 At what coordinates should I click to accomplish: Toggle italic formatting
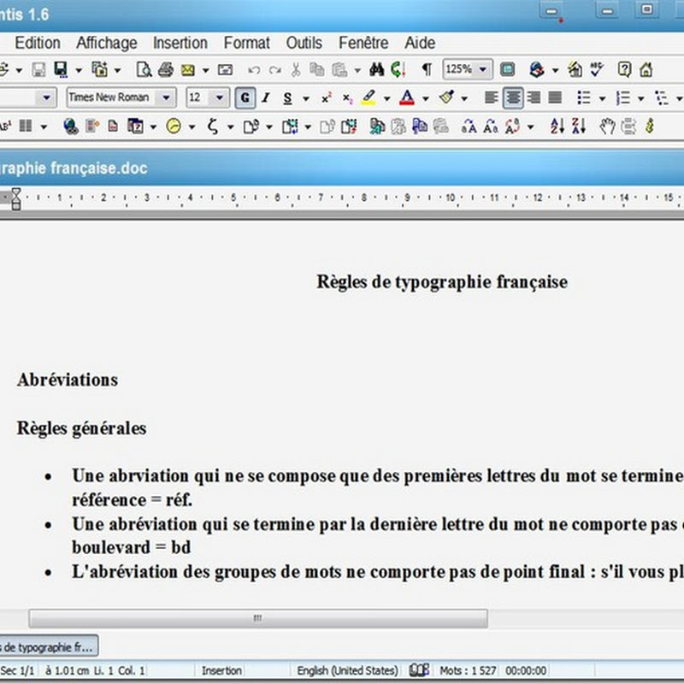click(266, 97)
